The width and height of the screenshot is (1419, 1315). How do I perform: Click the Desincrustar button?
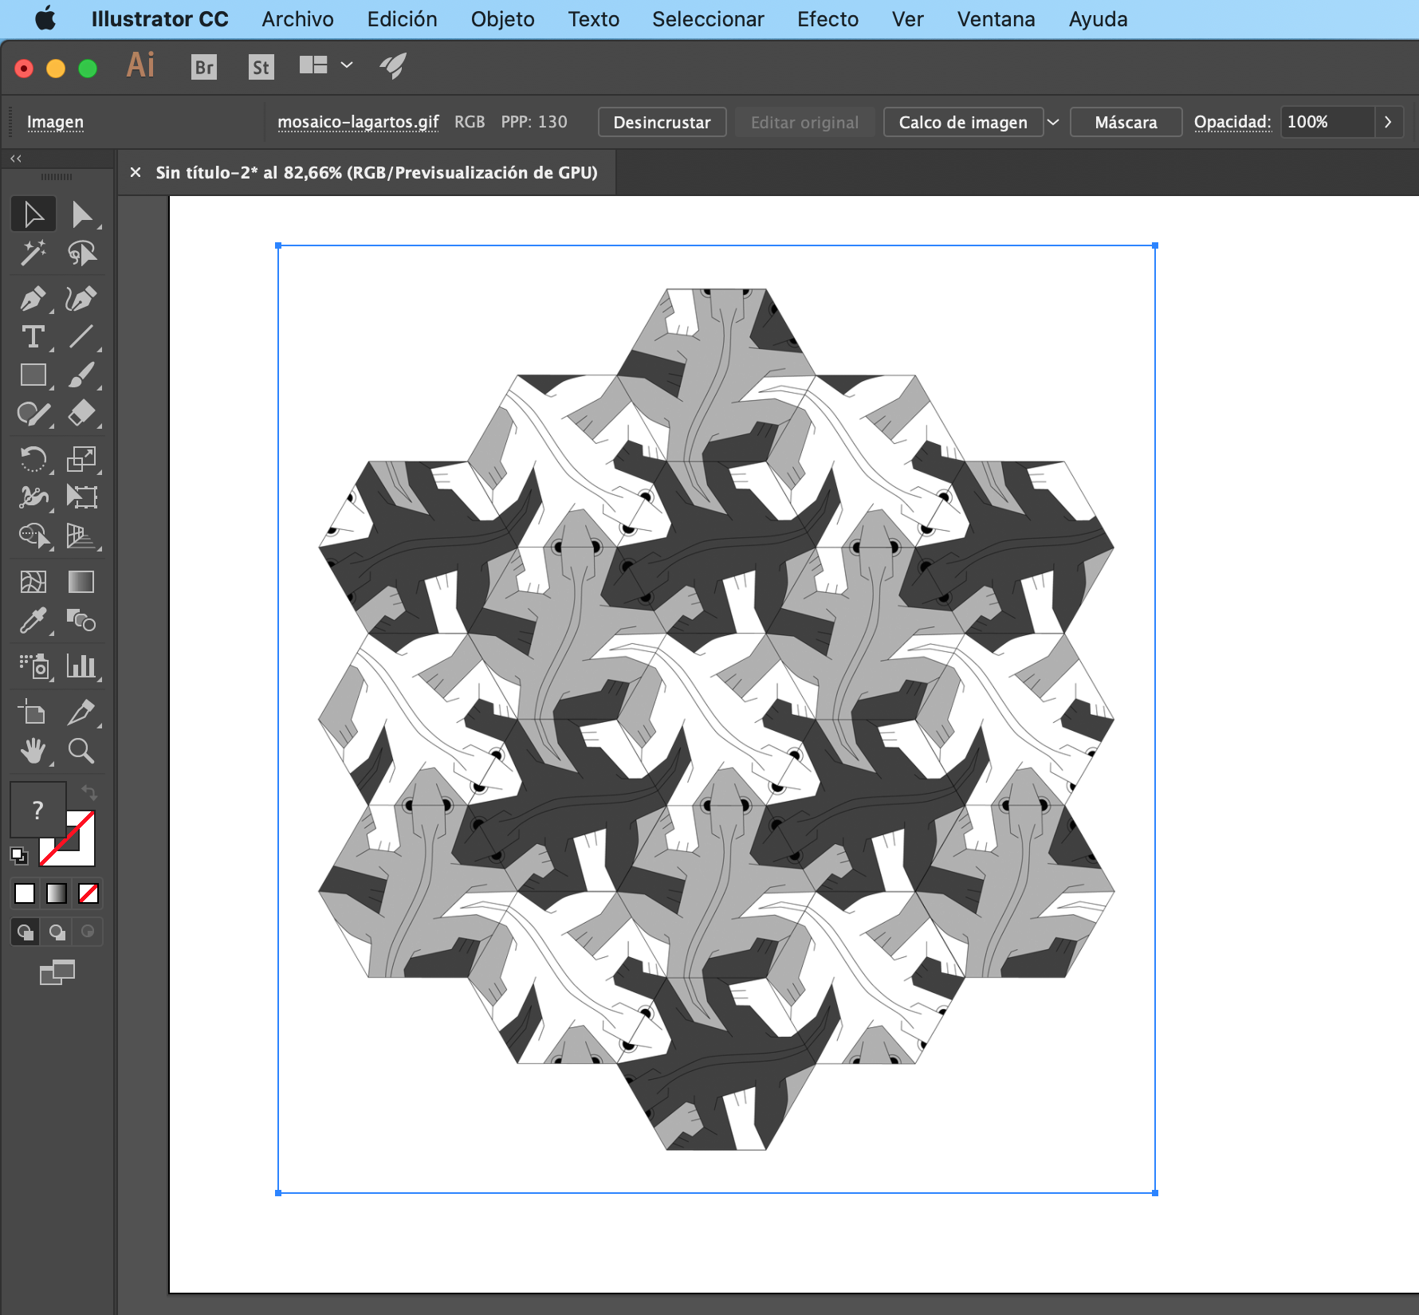[x=662, y=122]
